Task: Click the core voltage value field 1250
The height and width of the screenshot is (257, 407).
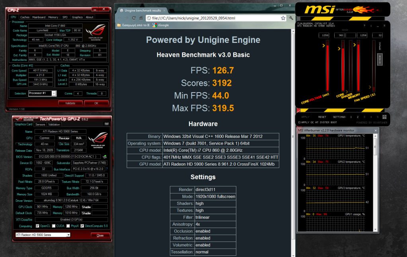Action: (325, 35)
